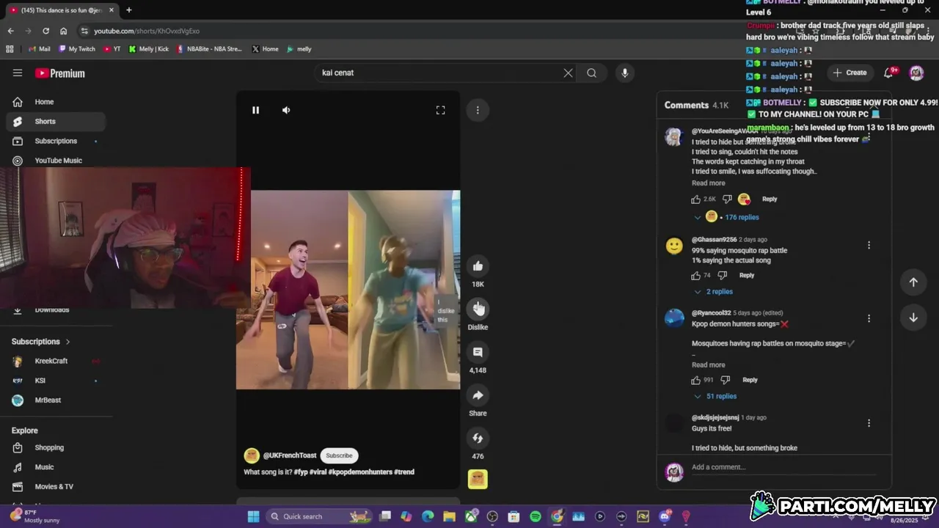The image size is (939, 528).
Task: Subscribe to @UKFrenchToast
Action: (339, 455)
